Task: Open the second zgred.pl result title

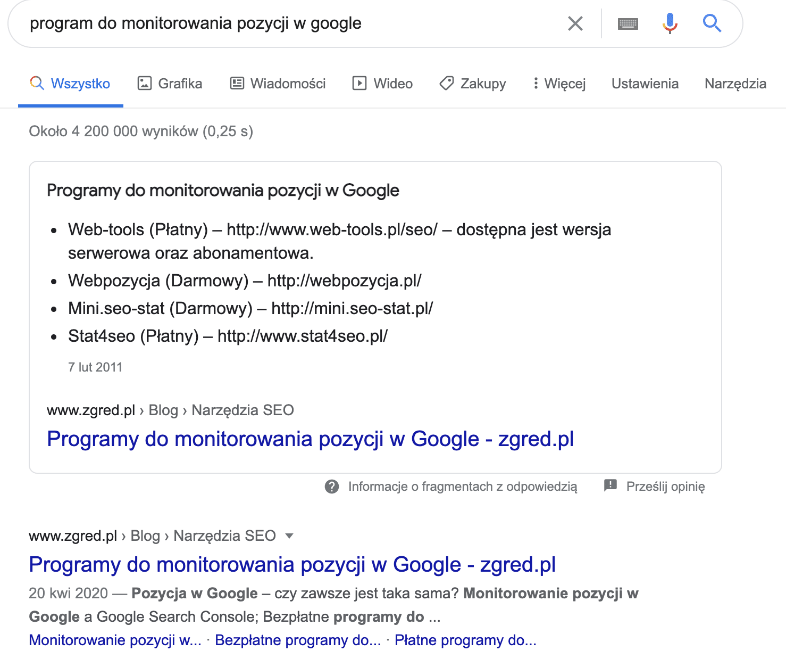Action: tap(292, 565)
